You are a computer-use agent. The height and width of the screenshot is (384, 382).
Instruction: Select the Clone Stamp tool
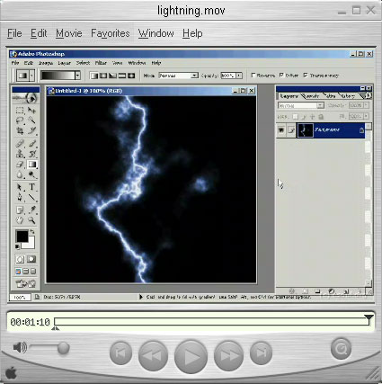click(x=20, y=154)
